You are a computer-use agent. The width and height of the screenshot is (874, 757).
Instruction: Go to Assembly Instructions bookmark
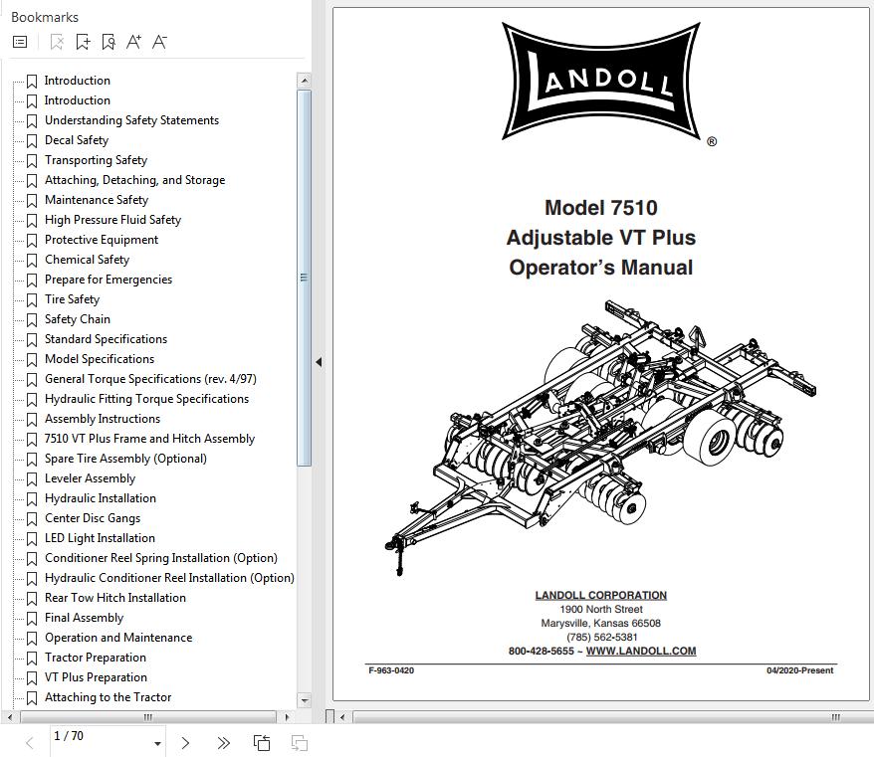click(x=103, y=419)
